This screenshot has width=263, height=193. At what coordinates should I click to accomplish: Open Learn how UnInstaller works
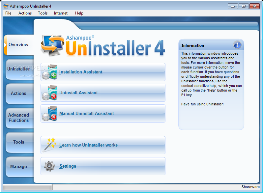click(x=103, y=145)
